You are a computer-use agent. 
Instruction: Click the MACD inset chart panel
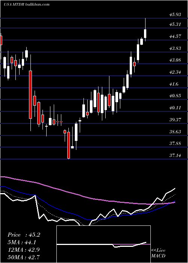103,244
